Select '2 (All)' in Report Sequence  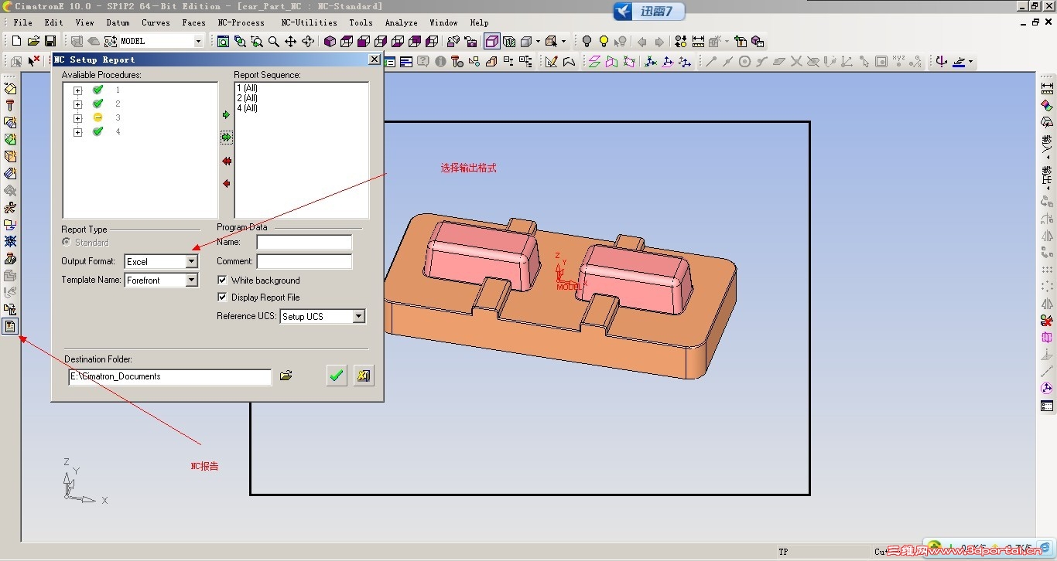click(247, 98)
